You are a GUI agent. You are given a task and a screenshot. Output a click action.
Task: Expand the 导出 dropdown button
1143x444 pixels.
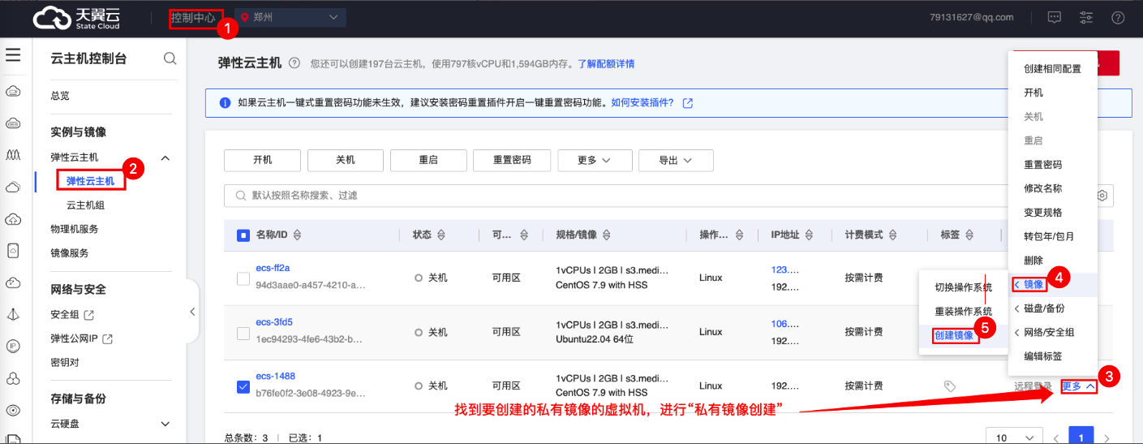tap(675, 161)
